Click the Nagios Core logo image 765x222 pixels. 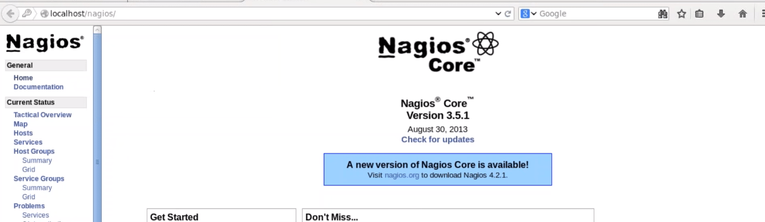tap(438, 52)
